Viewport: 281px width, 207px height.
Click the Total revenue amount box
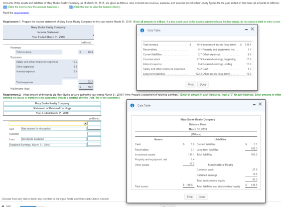click(86, 52)
